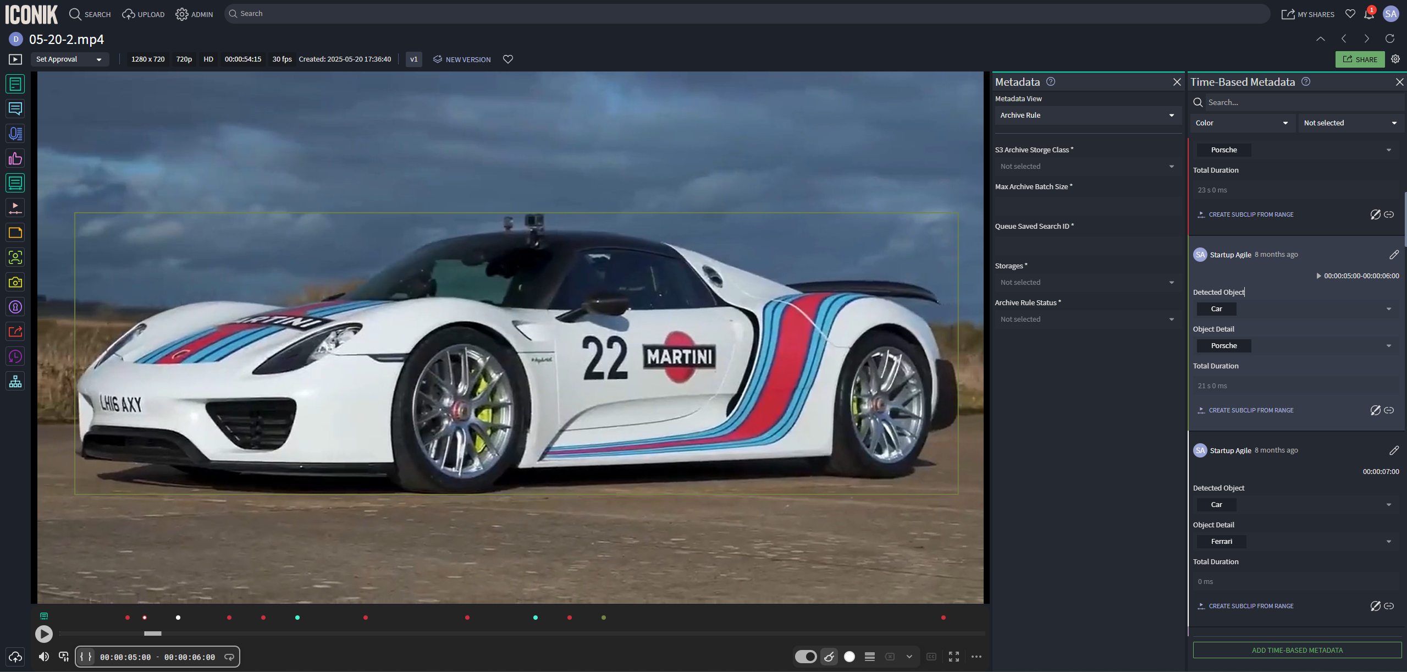The width and height of the screenshot is (1407, 672).
Task: Open asset settings gear icon
Action: (x=1395, y=59)
